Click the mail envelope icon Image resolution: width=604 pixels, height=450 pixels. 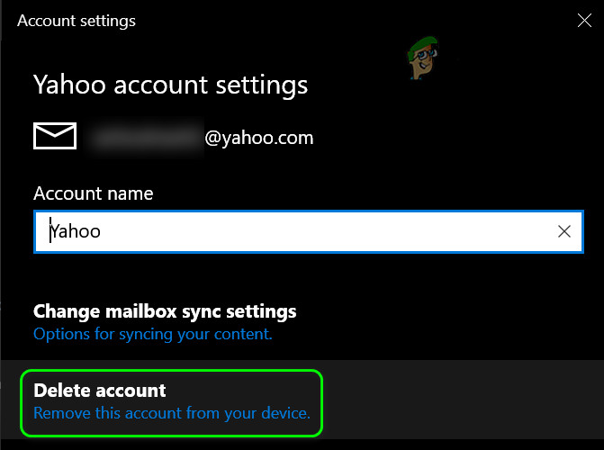[56, 137]
